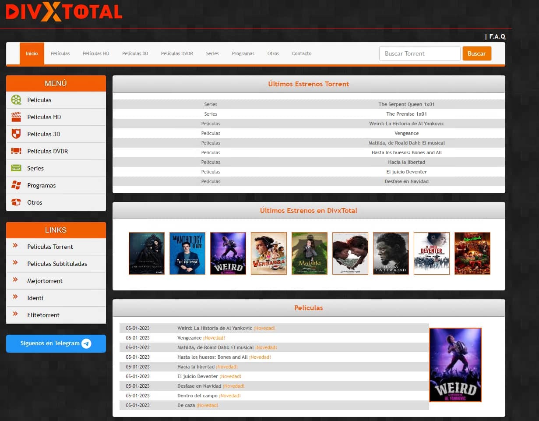Click the Peliculas cell in the Vengeance row
The height and width of the screenshot is (421, 539).
point(211,133)
